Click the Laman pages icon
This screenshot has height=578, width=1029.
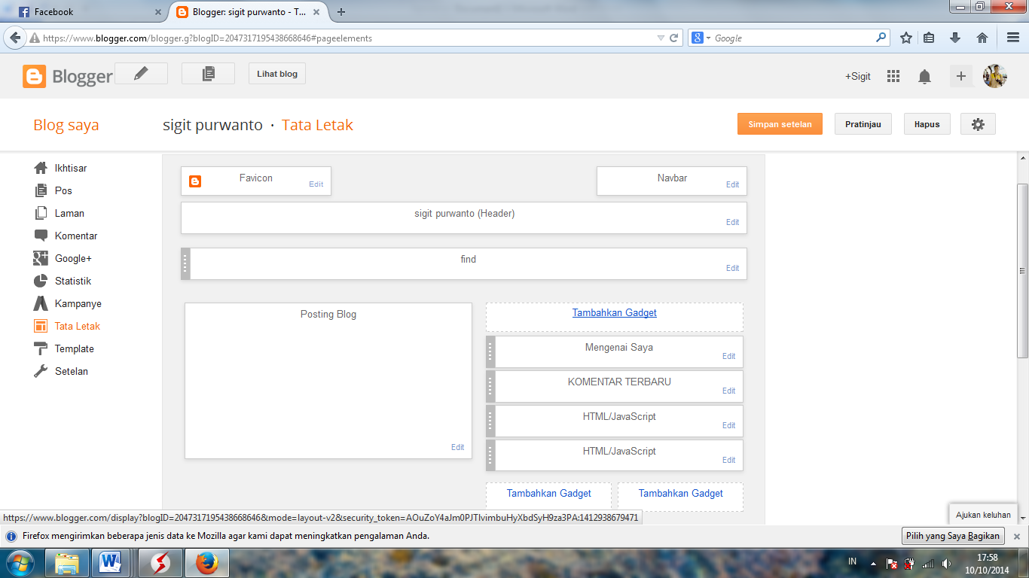(41, 213)
